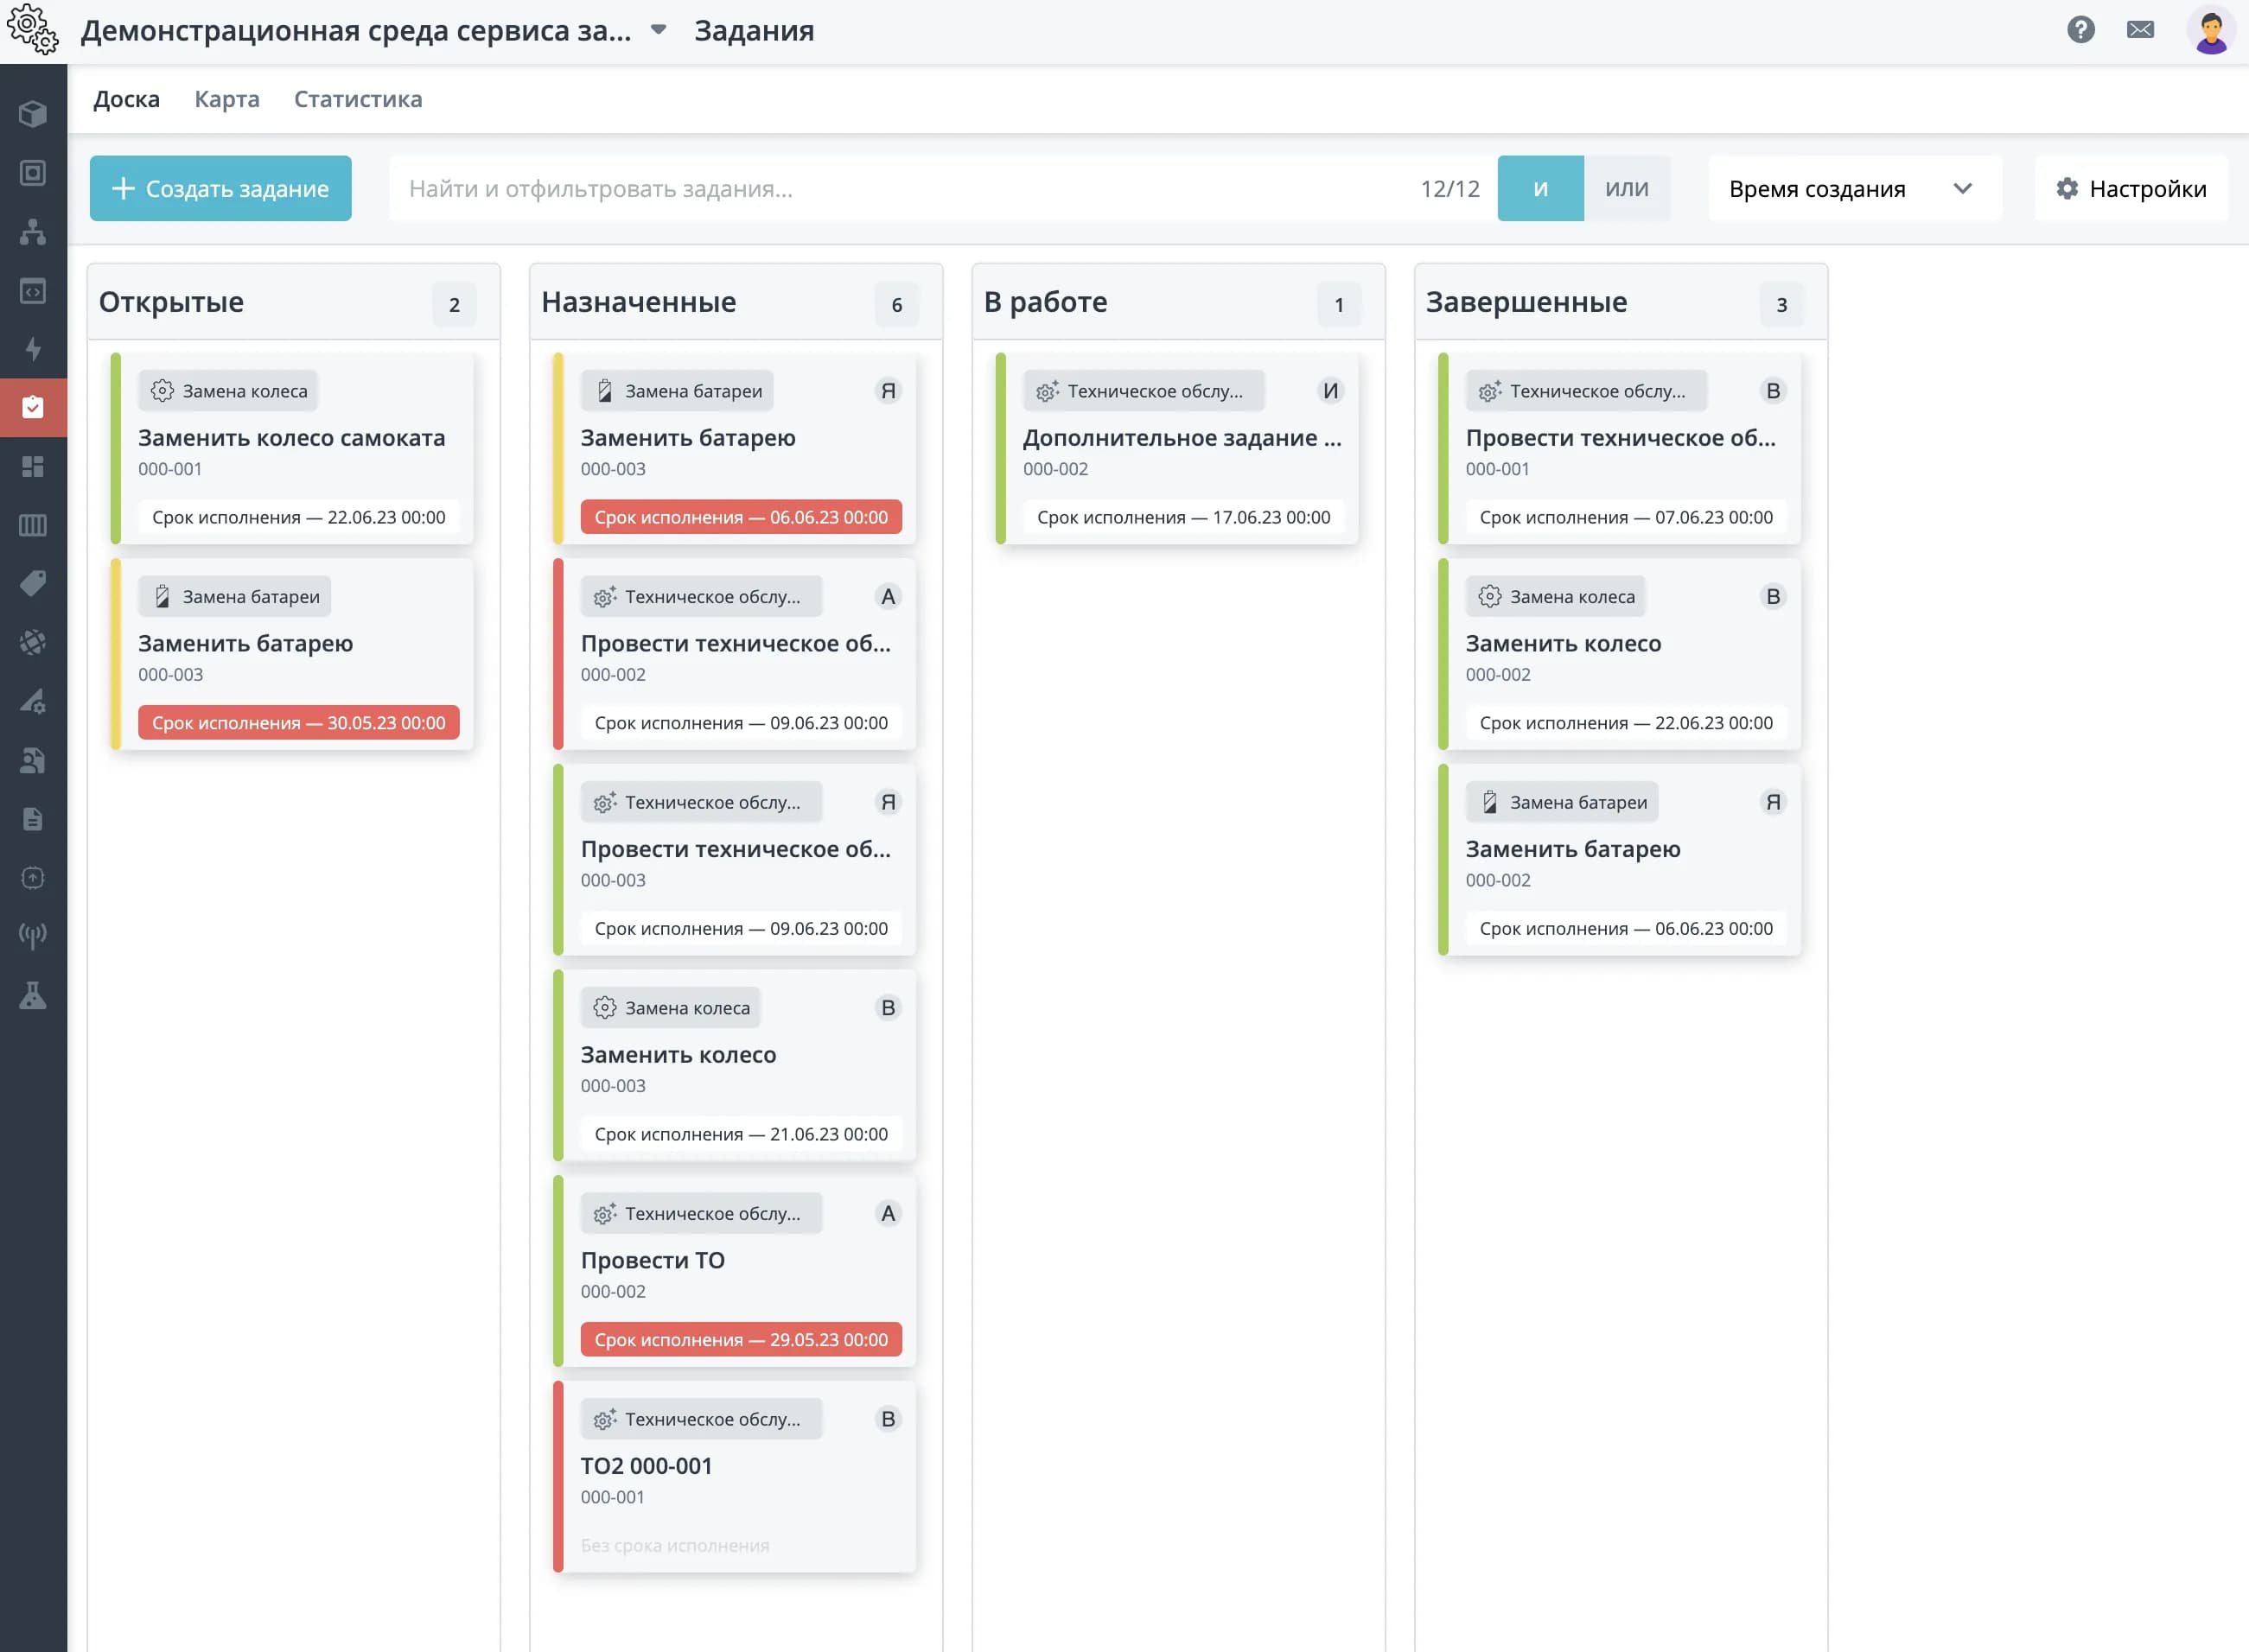Select the tag icon in sidebar
This screenshot has width=2249, height=1652.
point(33,583)
